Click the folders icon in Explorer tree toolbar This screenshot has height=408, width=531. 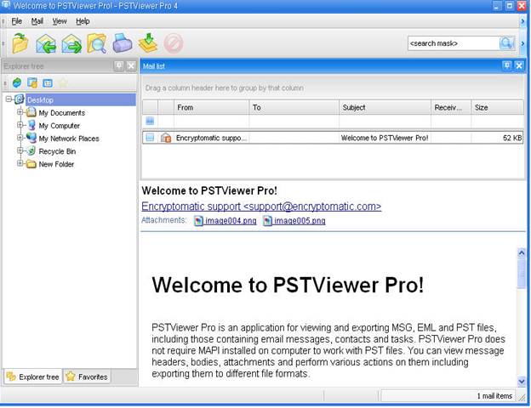pyautogui.click(x=32, y=82)
